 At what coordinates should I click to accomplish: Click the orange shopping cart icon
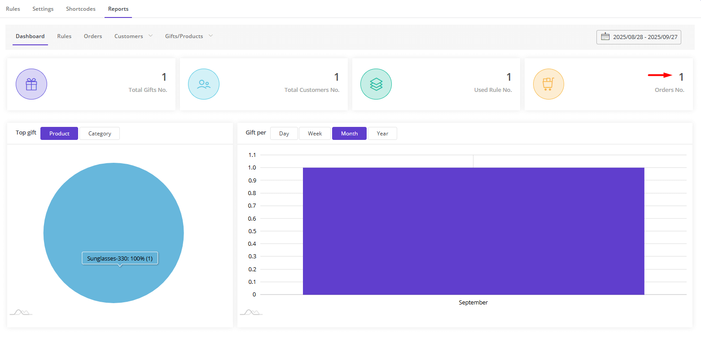coord(548,84)
